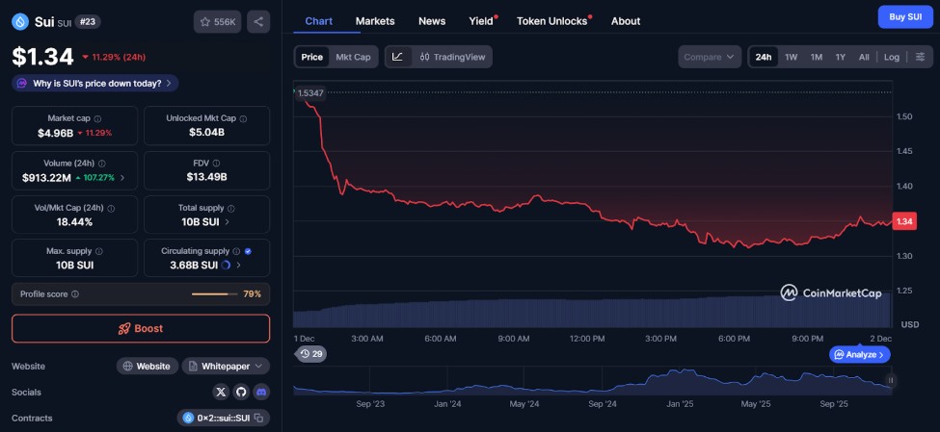The height and width of the screenshot is (432, 940).
Task: Click the Buy SUI button
Action: coord(904,16)
